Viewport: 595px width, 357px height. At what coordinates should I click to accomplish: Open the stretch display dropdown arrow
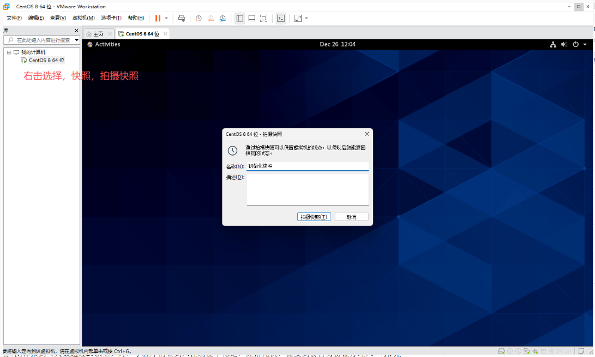pos(306,18)
